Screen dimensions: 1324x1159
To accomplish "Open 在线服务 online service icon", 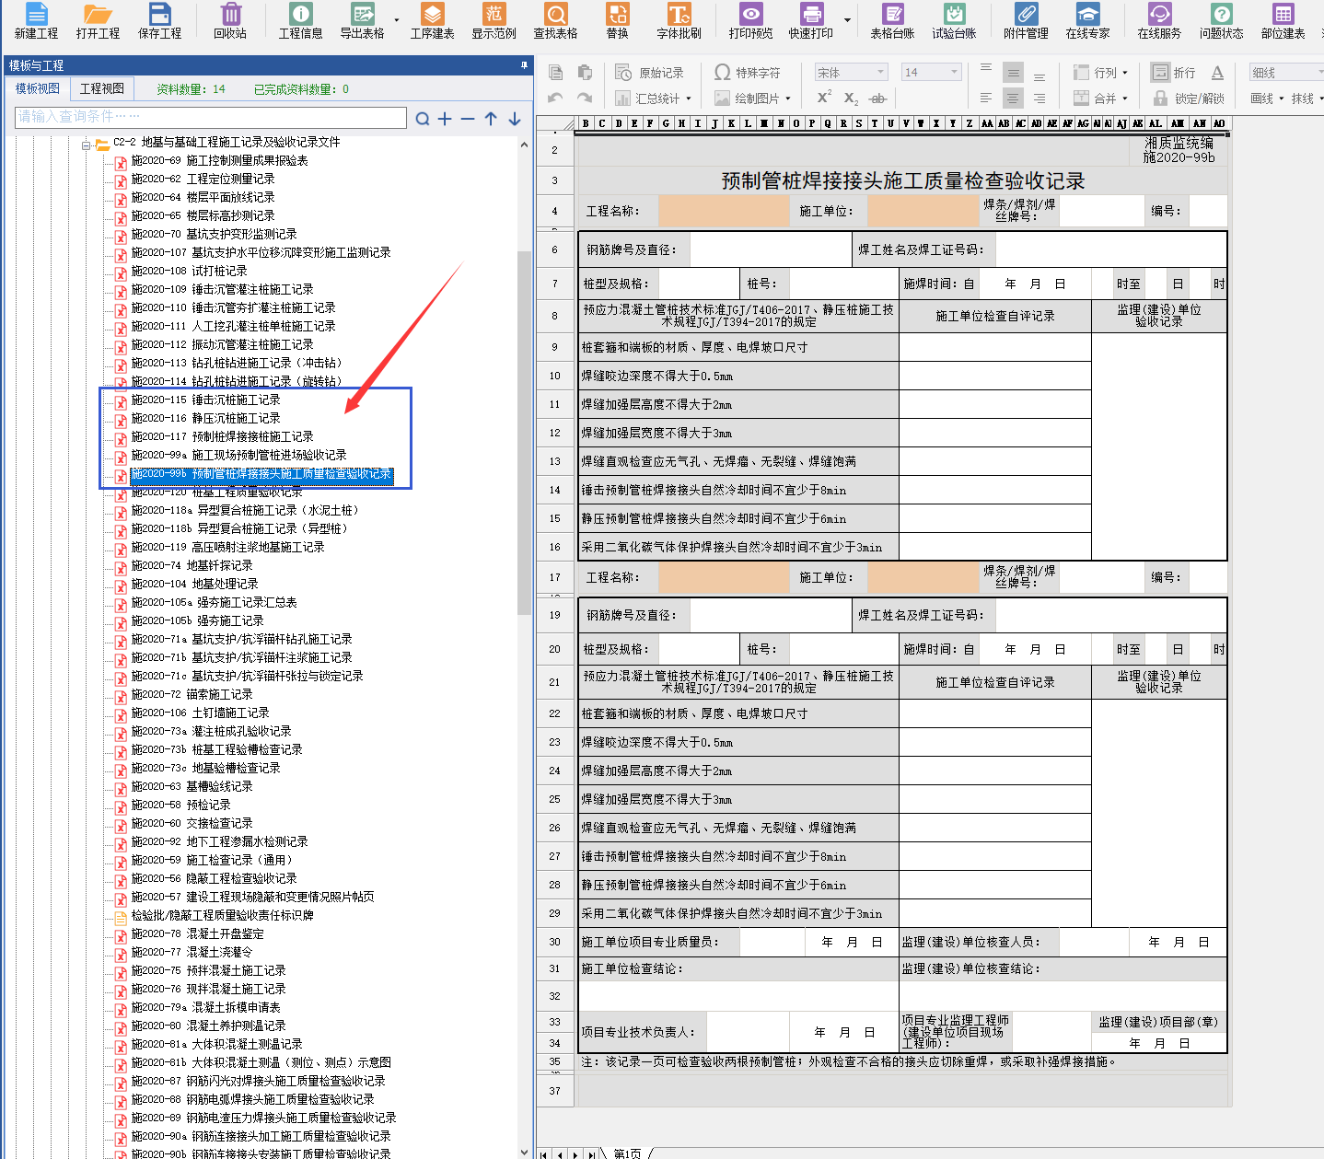I will tap(1159, 20).
